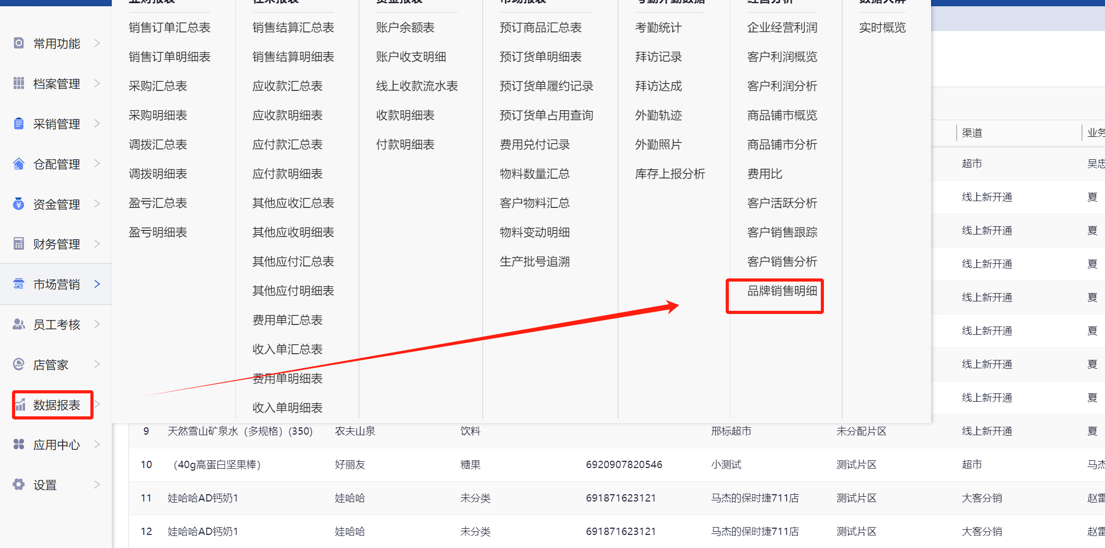Select 品牌销售明细 from the menu

782,291
